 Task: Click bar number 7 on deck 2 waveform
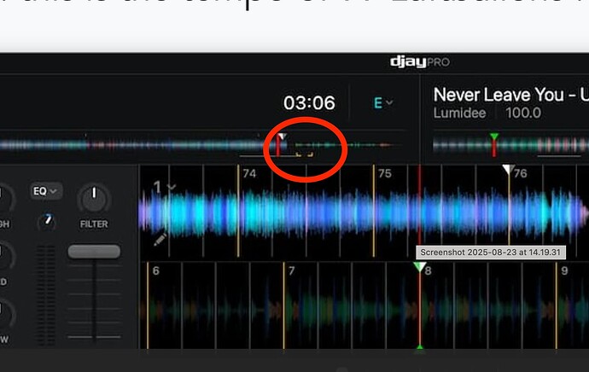coord(291,270)
